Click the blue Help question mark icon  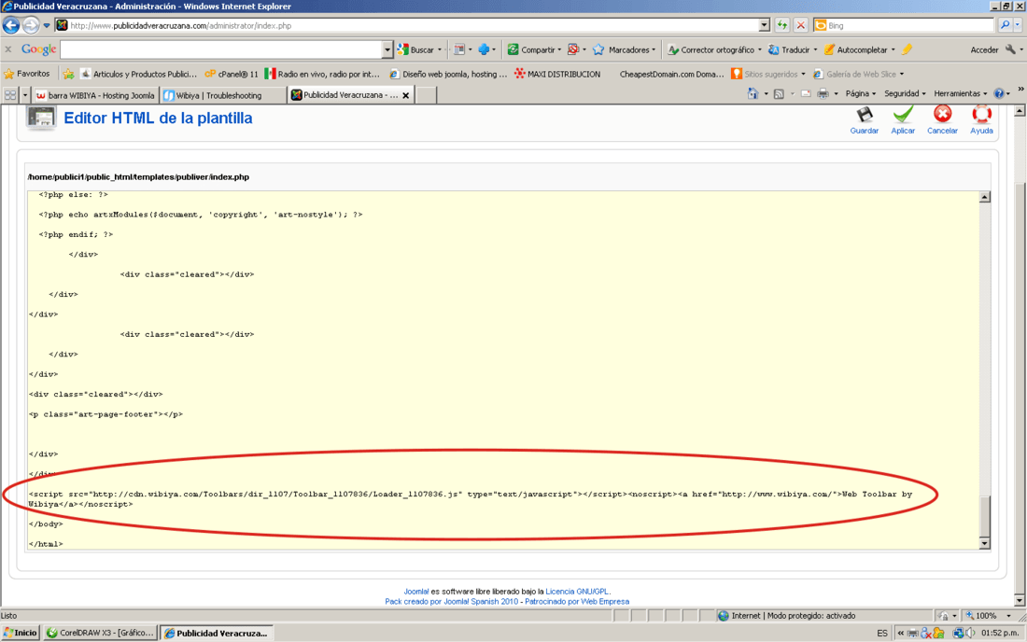click(999, 93)
